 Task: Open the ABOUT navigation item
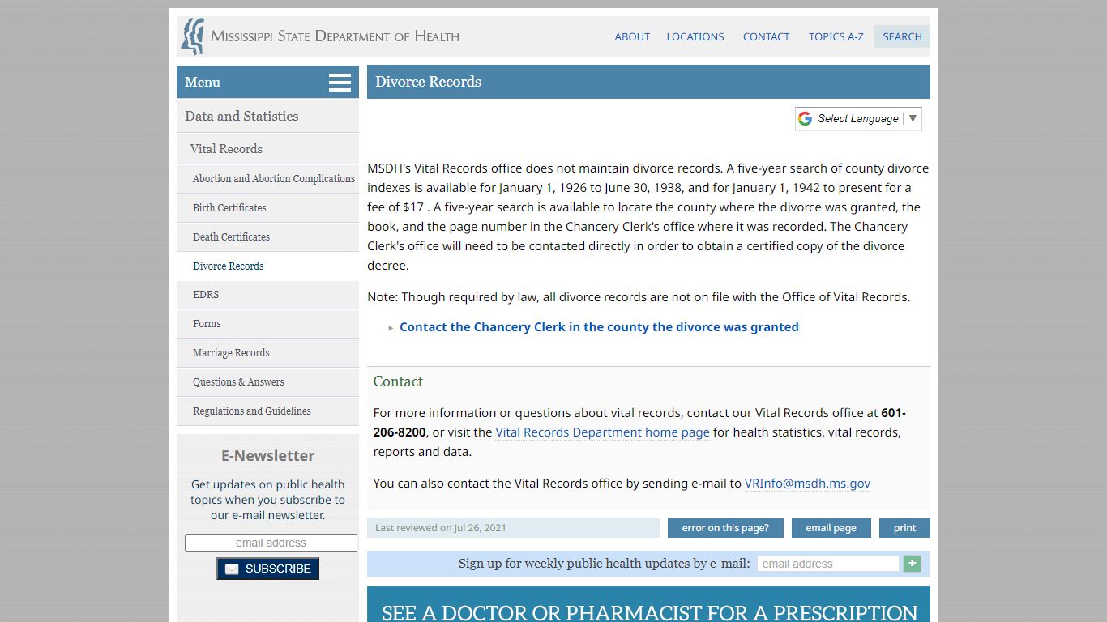(632, 36)
